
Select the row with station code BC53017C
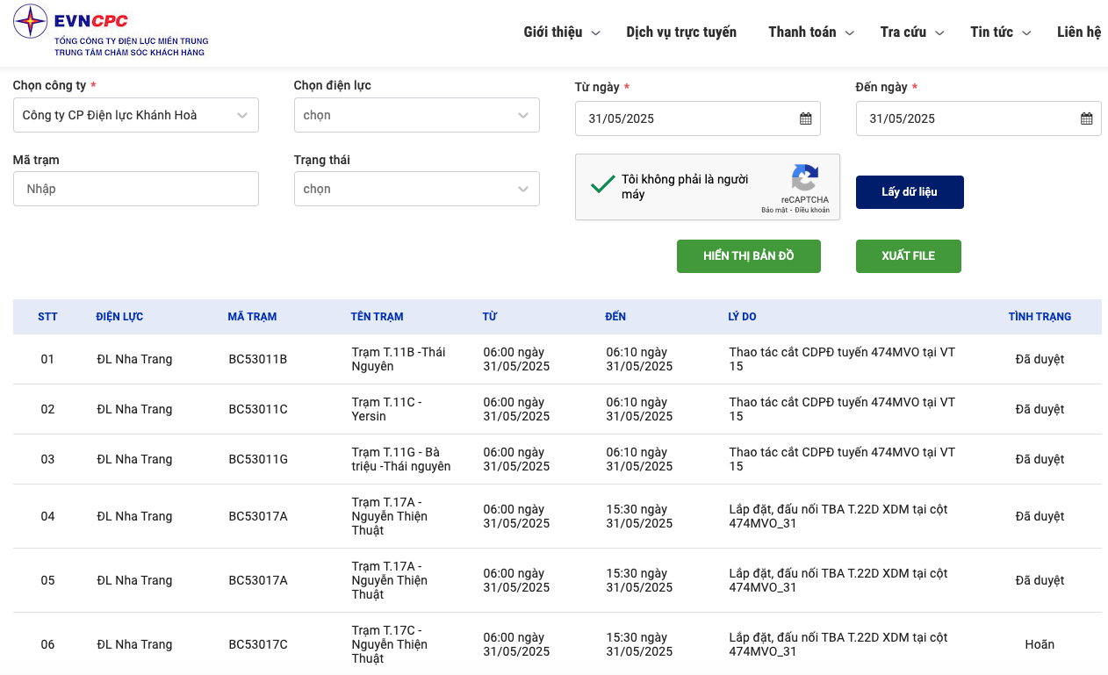pyautogui.click(x=258, y=644)
